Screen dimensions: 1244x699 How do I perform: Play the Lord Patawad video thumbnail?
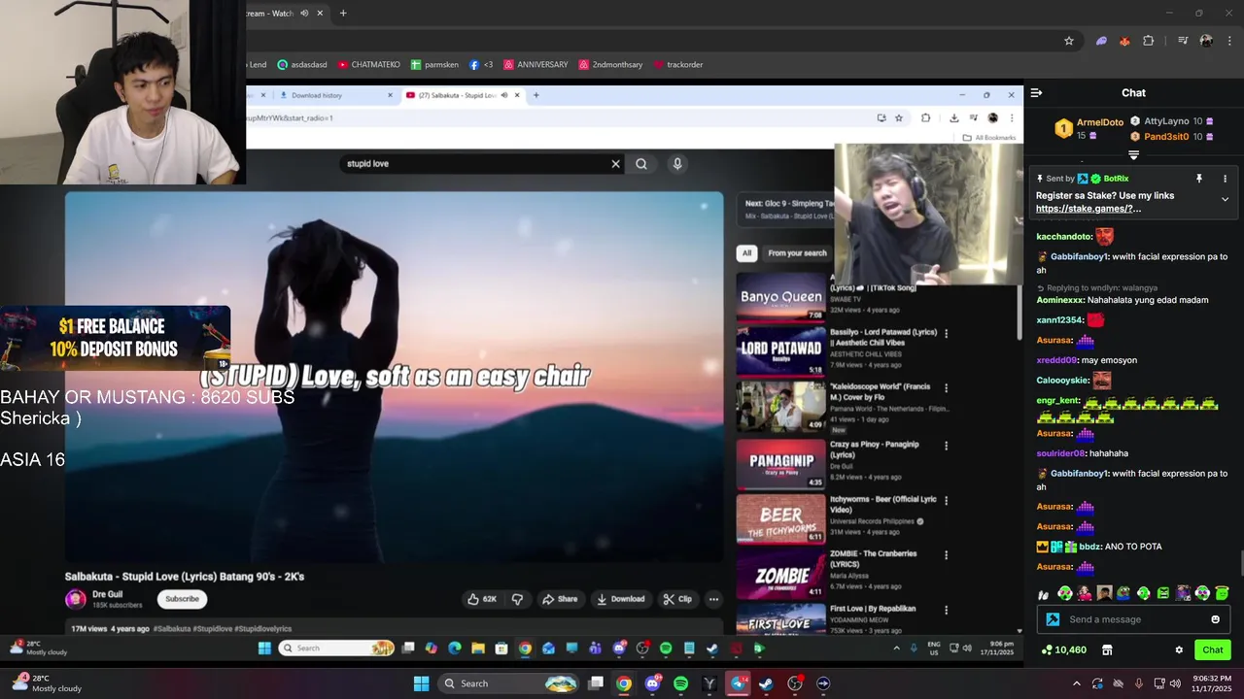(780, 351)
